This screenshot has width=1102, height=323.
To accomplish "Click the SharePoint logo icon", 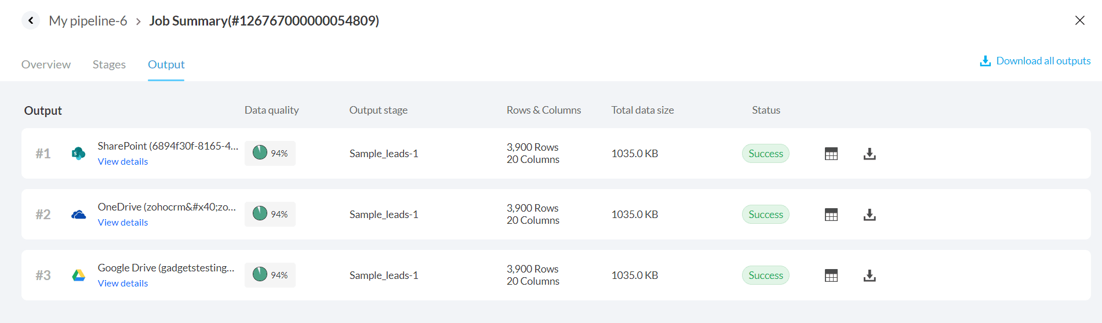I will pos(78,154).
